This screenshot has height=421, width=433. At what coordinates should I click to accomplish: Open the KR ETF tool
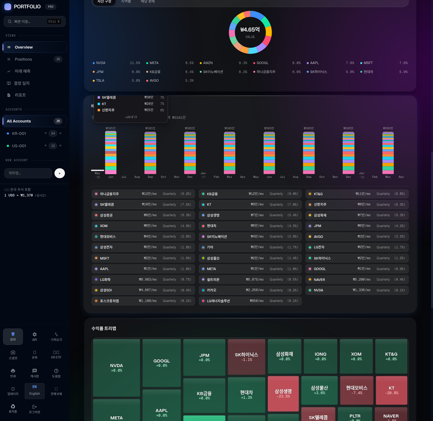56,354
